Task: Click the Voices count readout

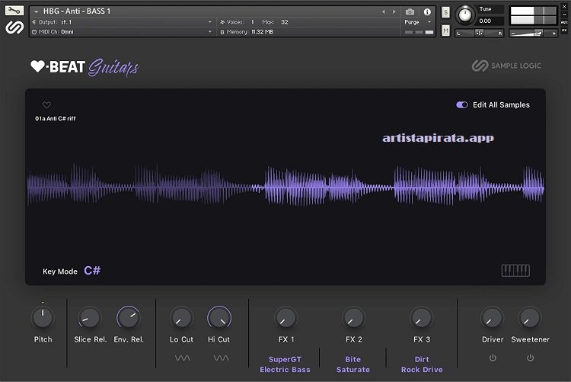Action: (x=237, y=22)
